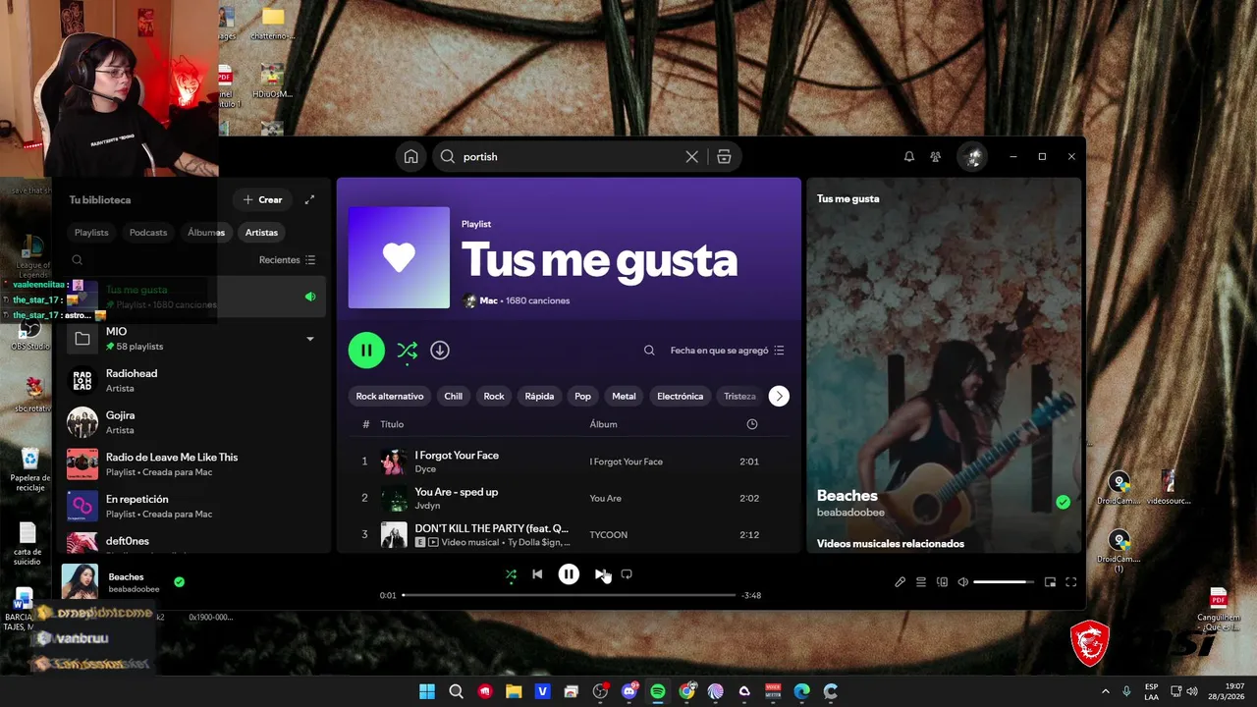The width and height of the screenshot is (1257, 707).
Task: Collapse the MIO folder arrow
Action: pyautogui.click(x=310, y=339)
